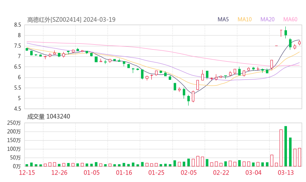306x182 pixels.
Task: Click the 150万 volume axis label
Action: point(14,140)
